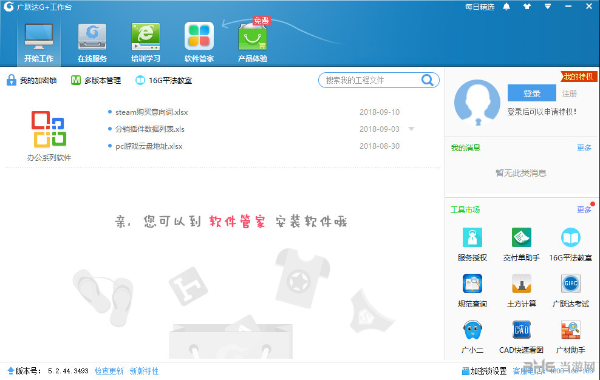The width and height of the screenshot is (600, 380).
Task: Open 更多 next to 工具市场
Action: pyautogui.click(x=584, y=209)
